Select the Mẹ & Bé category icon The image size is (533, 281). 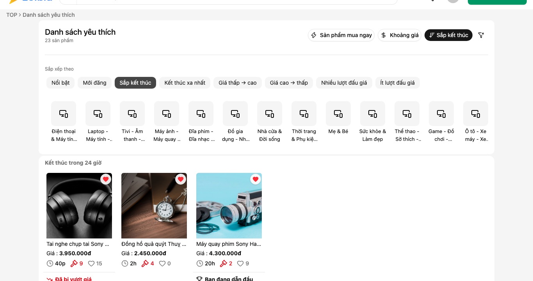coord(338,114)
